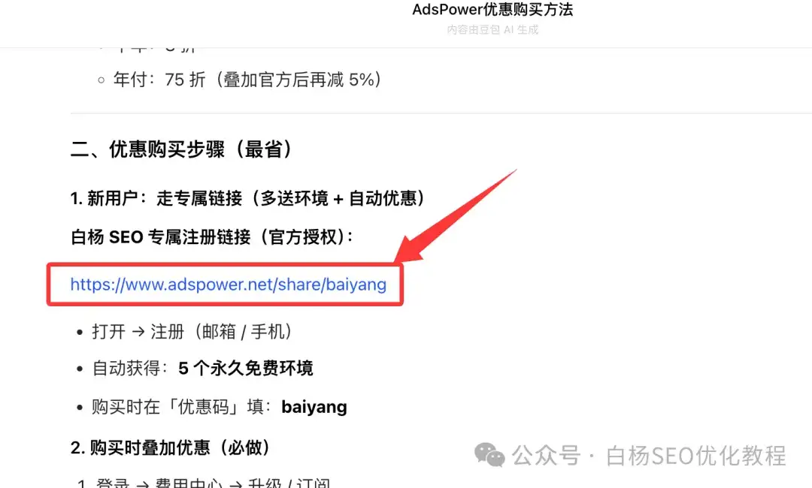
Task: Click the bullet dot before 自动获得
Action: (x=79, y=369)
